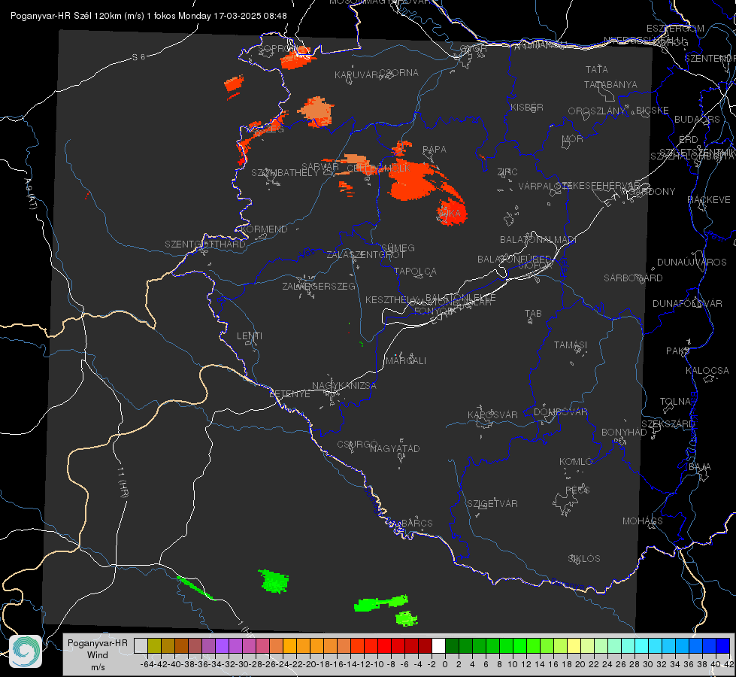Click the 'Poganyvar-HR Wind m/s' legend label
Image resolution: width=736 pixels, height=677 pixels.
(98, 655)
